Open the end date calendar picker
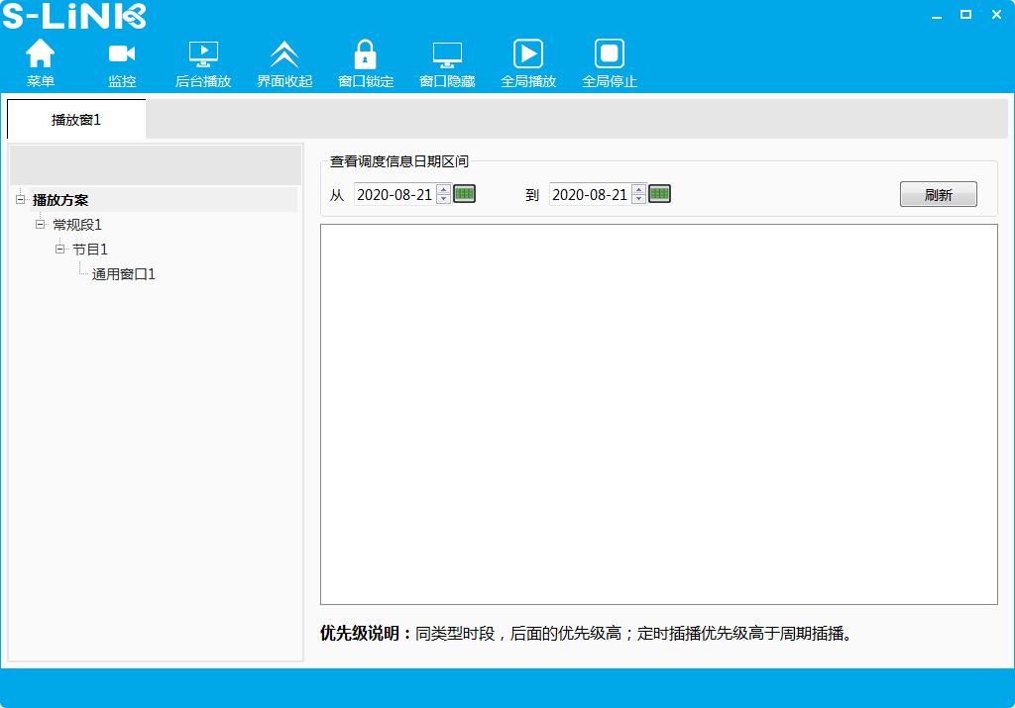1015x708 pixels. click(661, 194)
